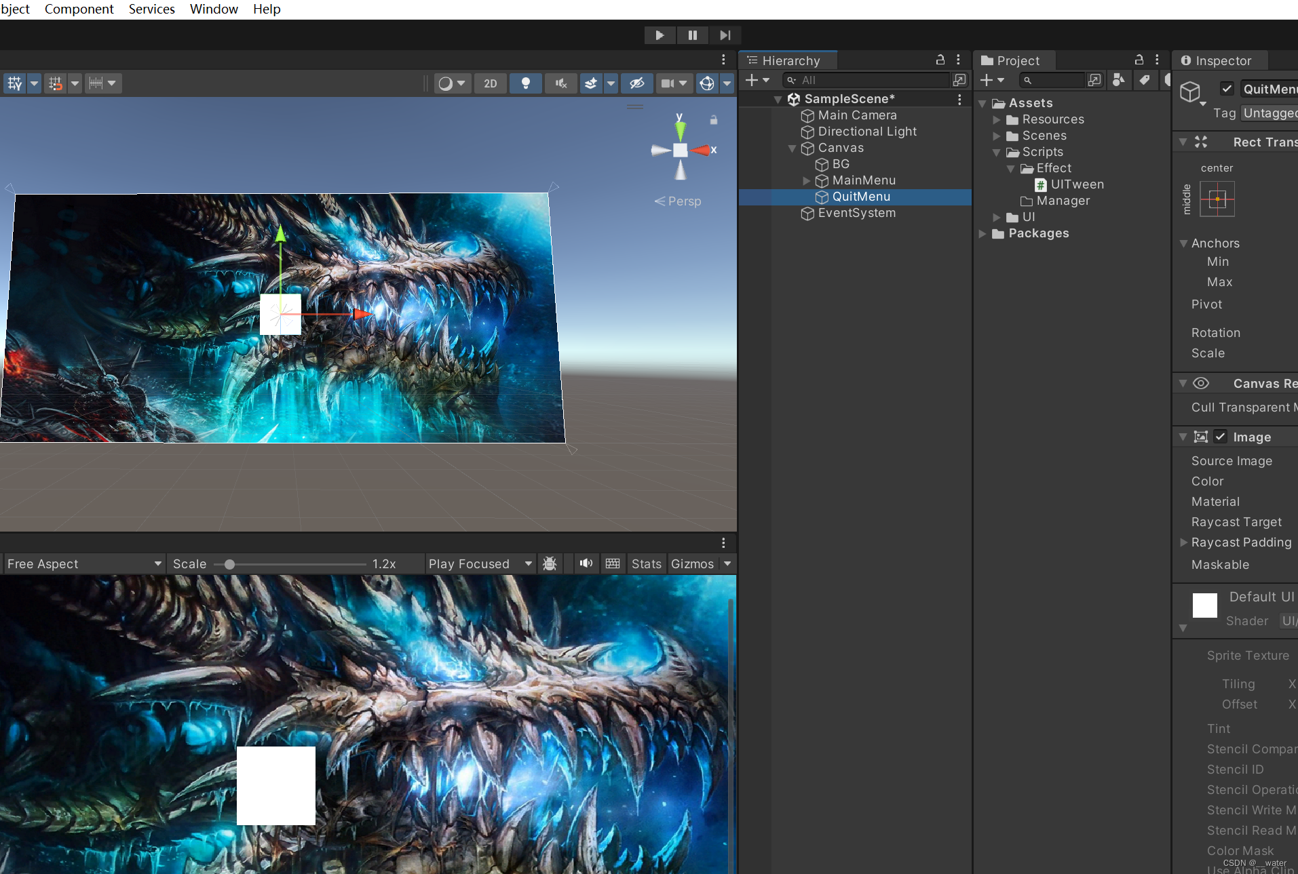The width and height of the screenshot is (1298, 874).
Task: Open the draw mode shading sphere dropdown
Action: (x=452, y=83)
